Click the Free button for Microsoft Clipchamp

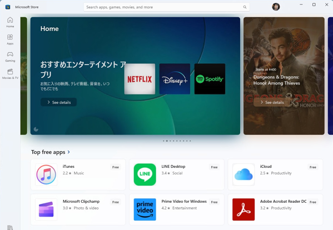click(x=115, y=202)
